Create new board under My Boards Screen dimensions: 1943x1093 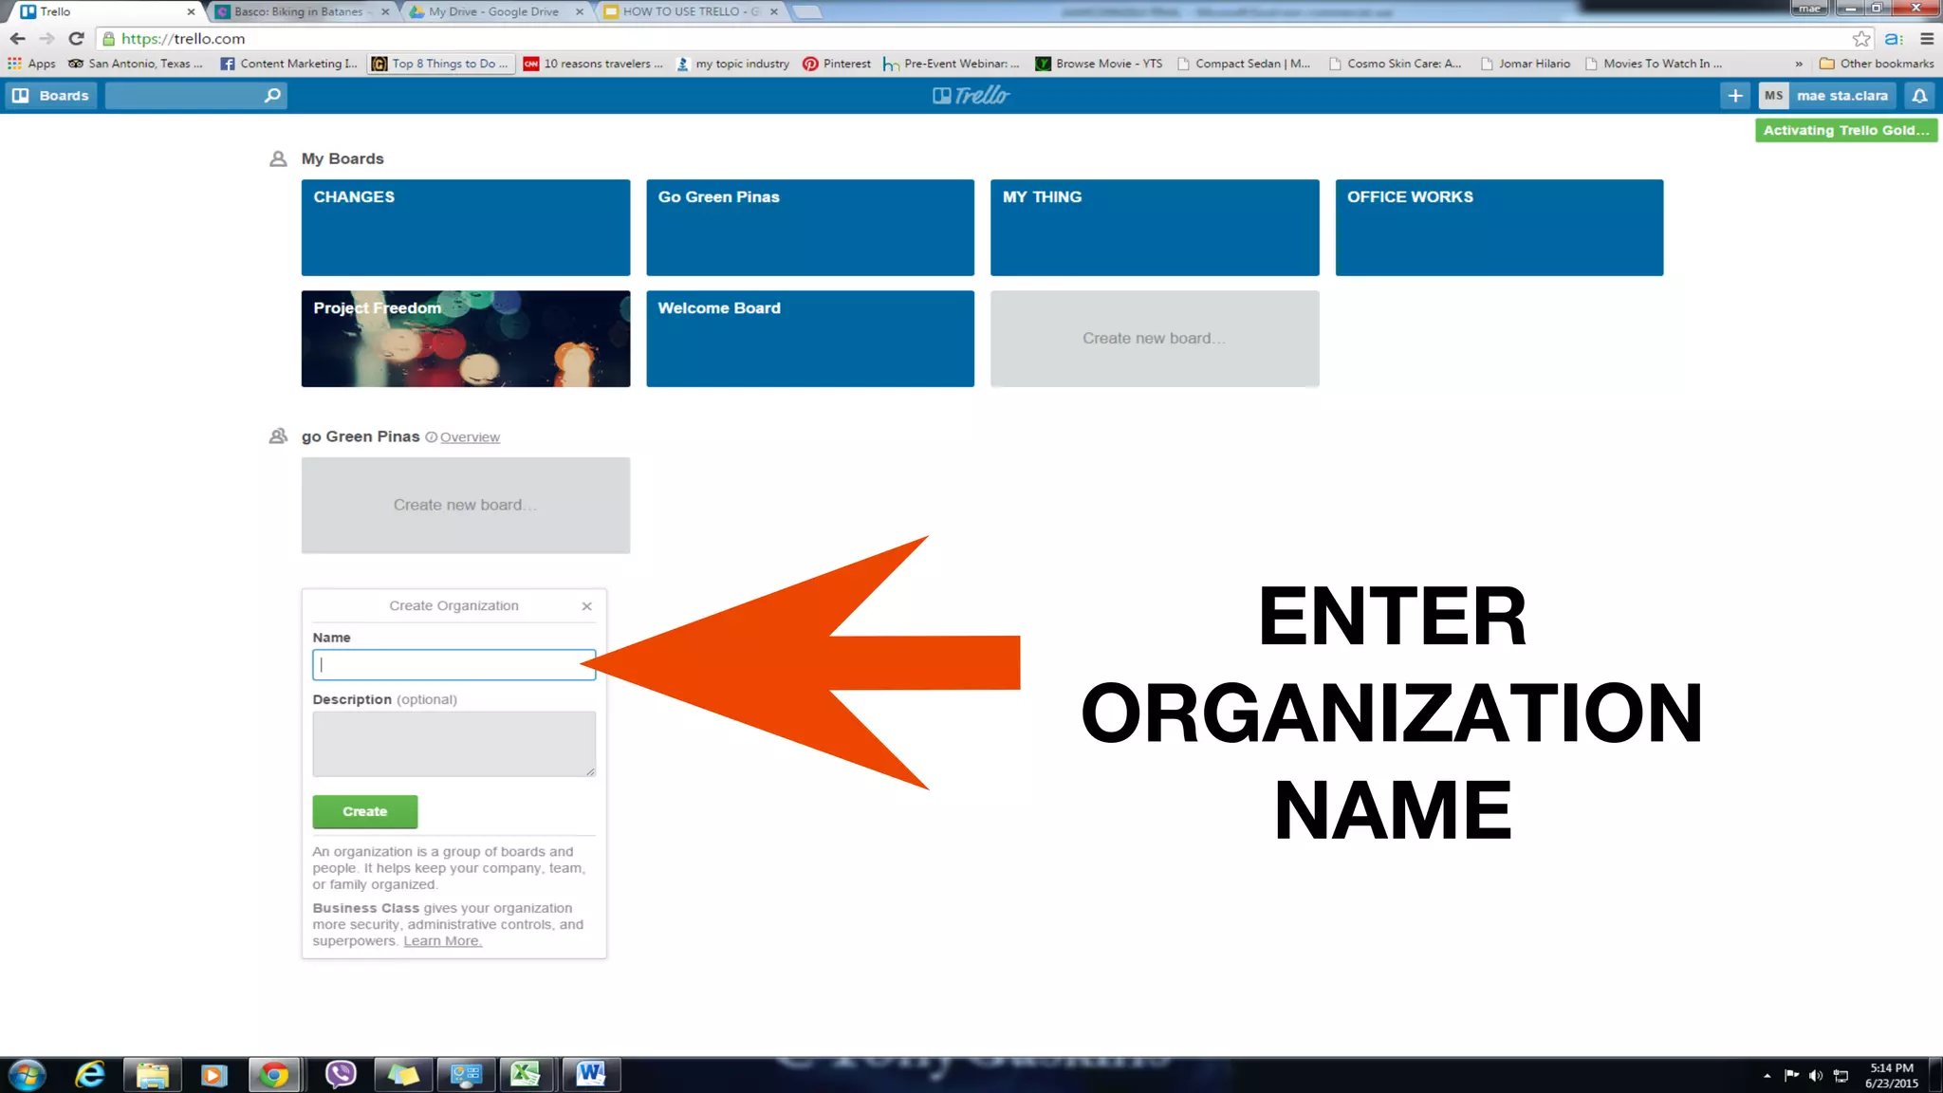(1155, 339)
